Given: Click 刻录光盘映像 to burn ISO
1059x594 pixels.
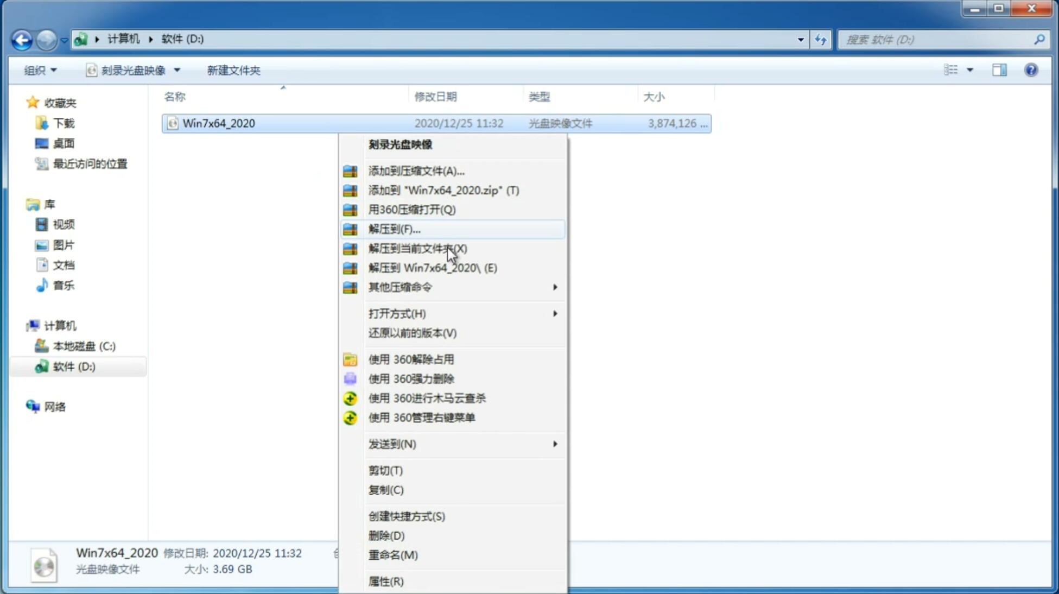Looking at the screenshot, I should coord(400,144).
